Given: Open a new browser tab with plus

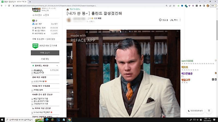Looking at the screenshot, I should point(30,2).
